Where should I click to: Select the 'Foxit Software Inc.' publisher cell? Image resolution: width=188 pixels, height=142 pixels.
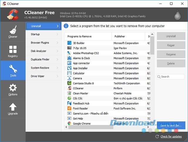pos(125,108)
